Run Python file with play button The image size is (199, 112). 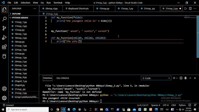tap(186, 8)
